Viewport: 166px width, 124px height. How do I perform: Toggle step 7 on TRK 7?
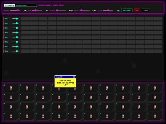[x=78, y=47]
